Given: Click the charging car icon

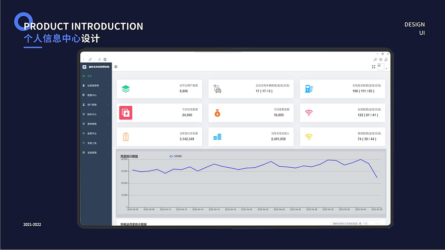Looking at the screenshot, I should 217,89.
